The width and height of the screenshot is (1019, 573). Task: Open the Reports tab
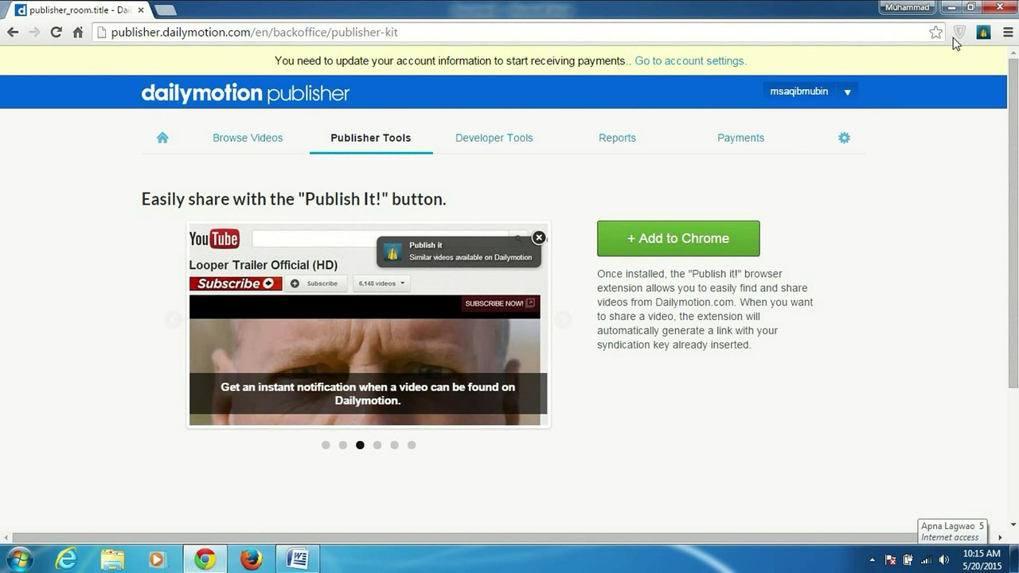point(617,138)
